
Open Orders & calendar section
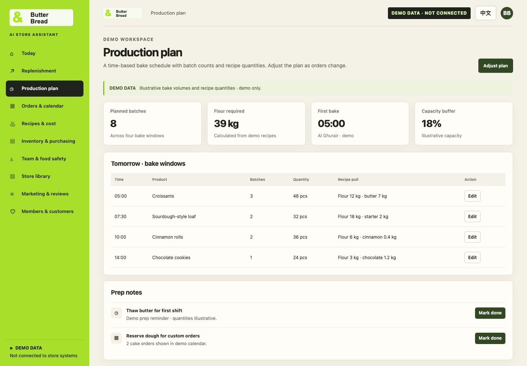click(45, 106)
